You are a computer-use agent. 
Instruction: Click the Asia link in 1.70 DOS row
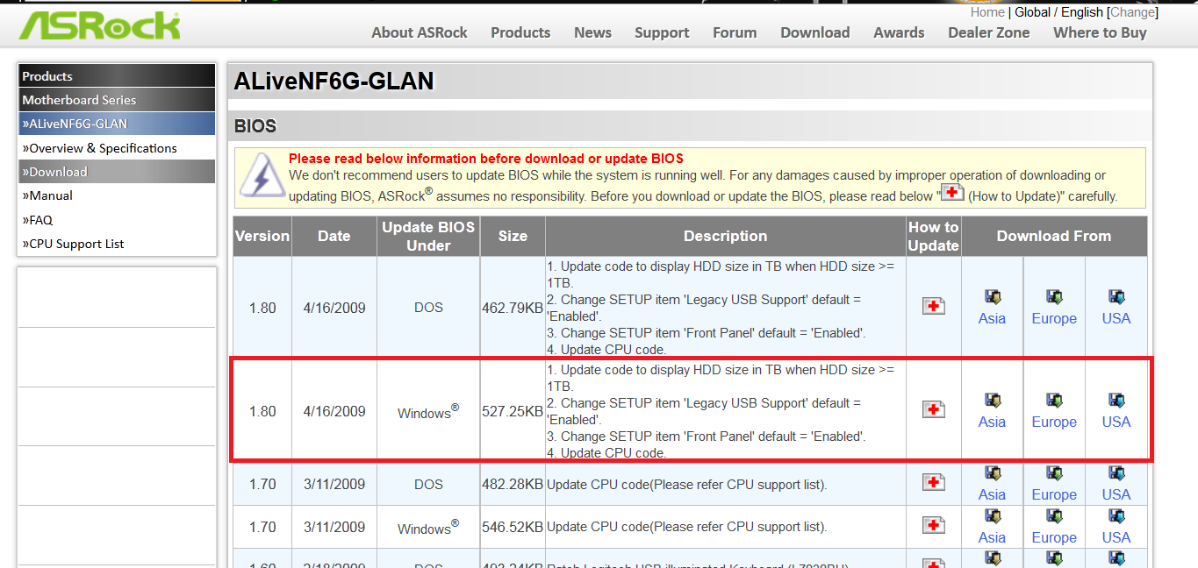[x=993, y=494]
